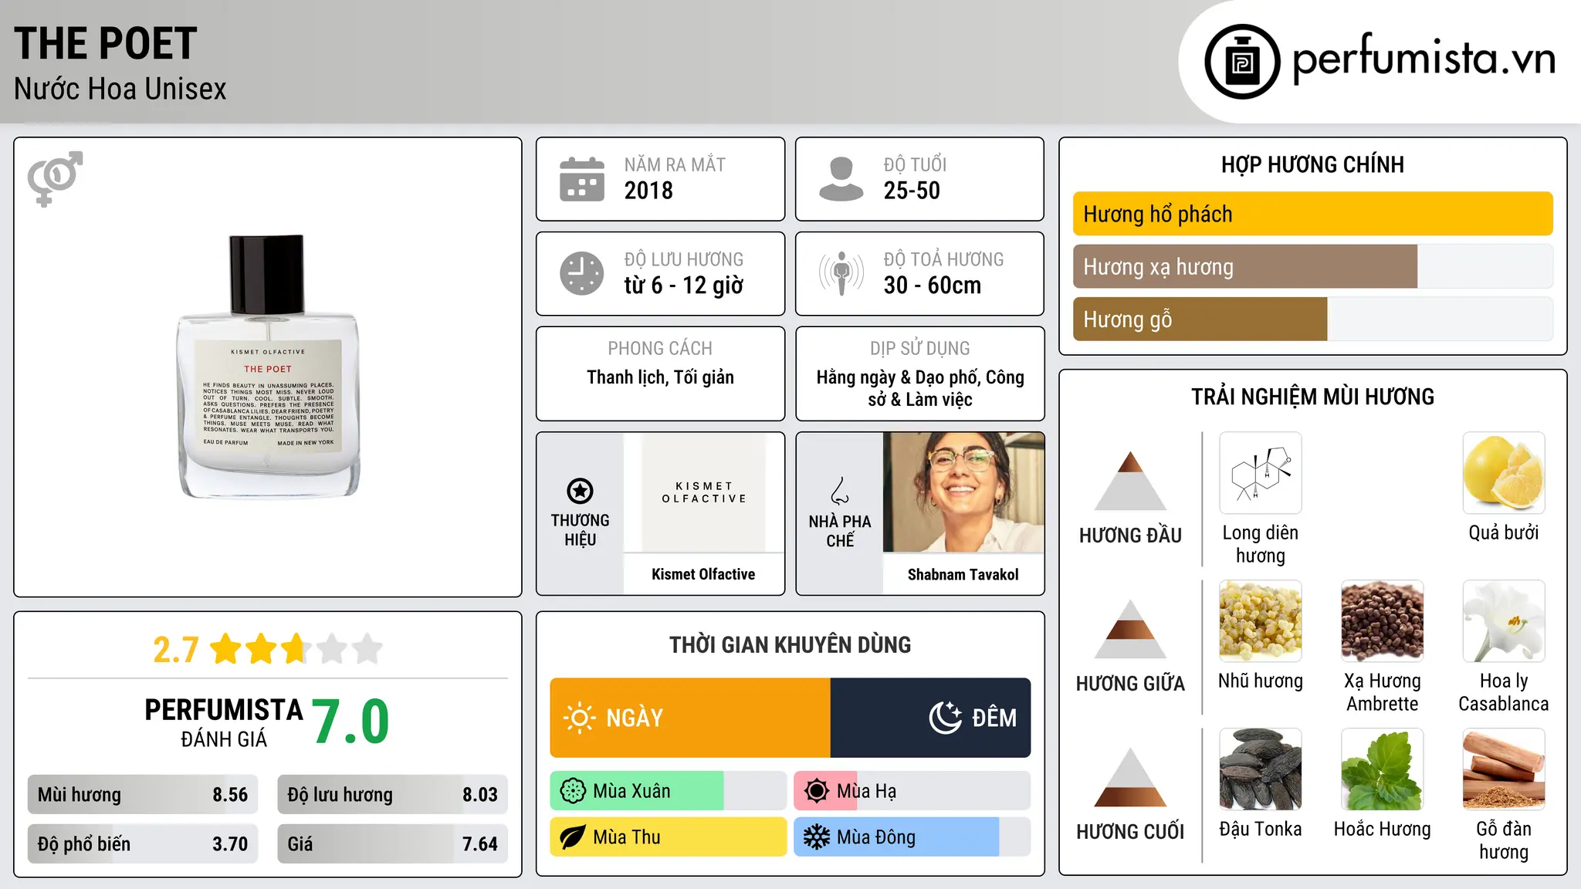Image resolution: width=1581 pixels, height=889 pixels.
Task: Click the Ngày daytime segment
Action: pos(690,718)
